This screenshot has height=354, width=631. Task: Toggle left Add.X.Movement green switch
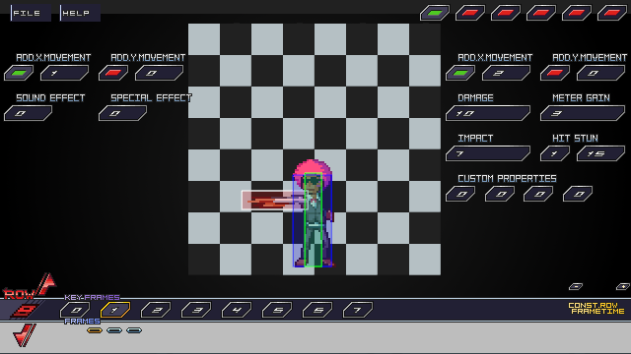click(x=19, y=73)
